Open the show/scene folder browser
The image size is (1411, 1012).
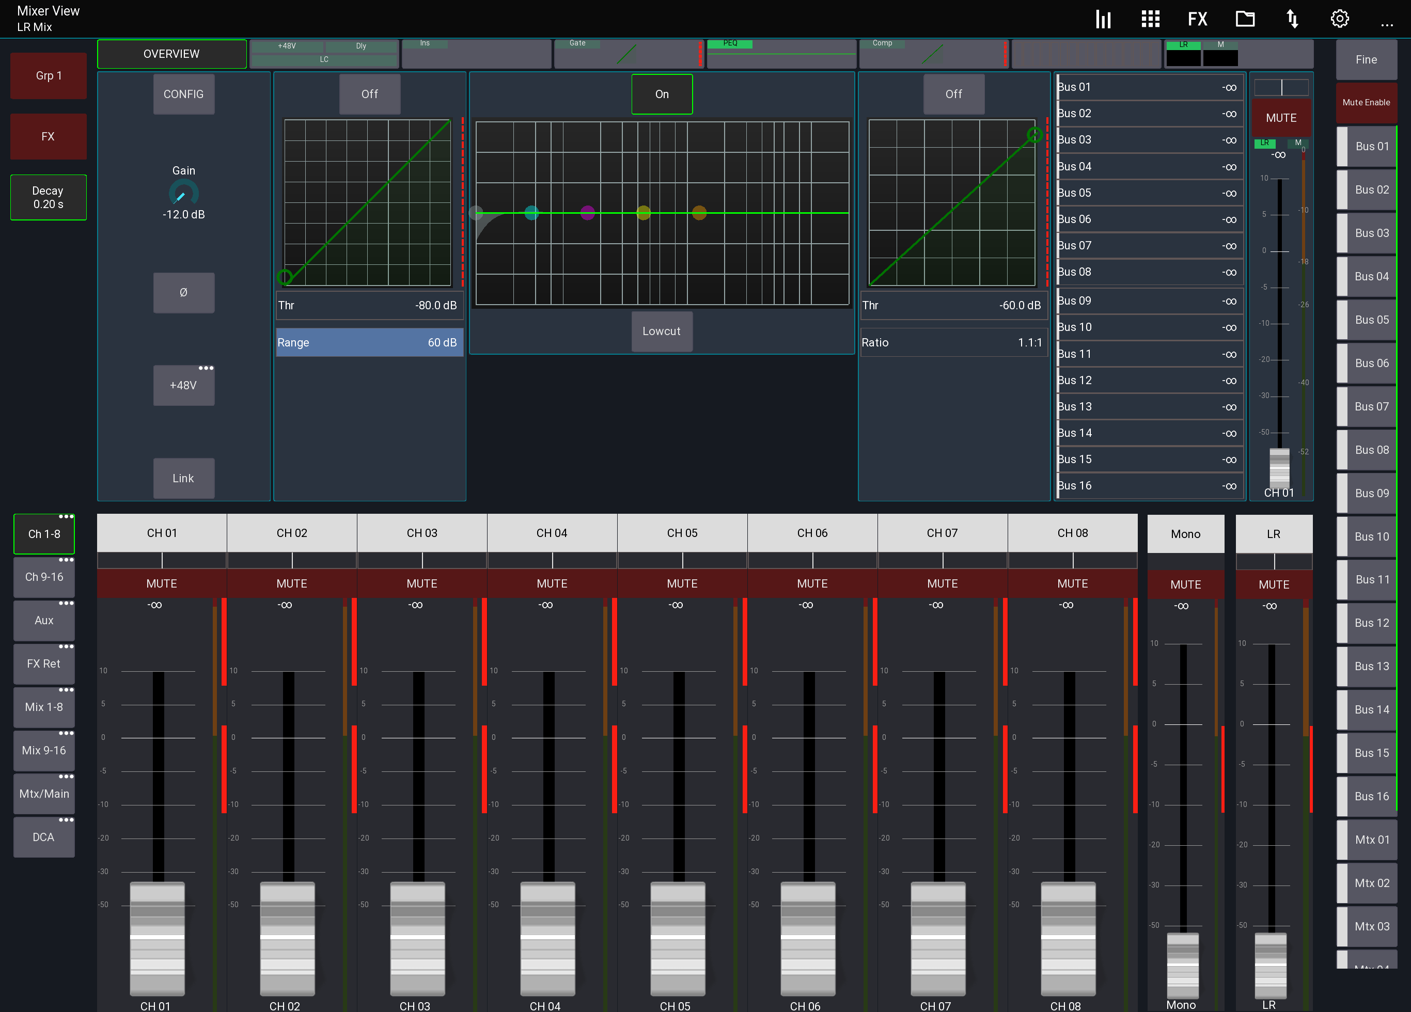point(1245,19)
